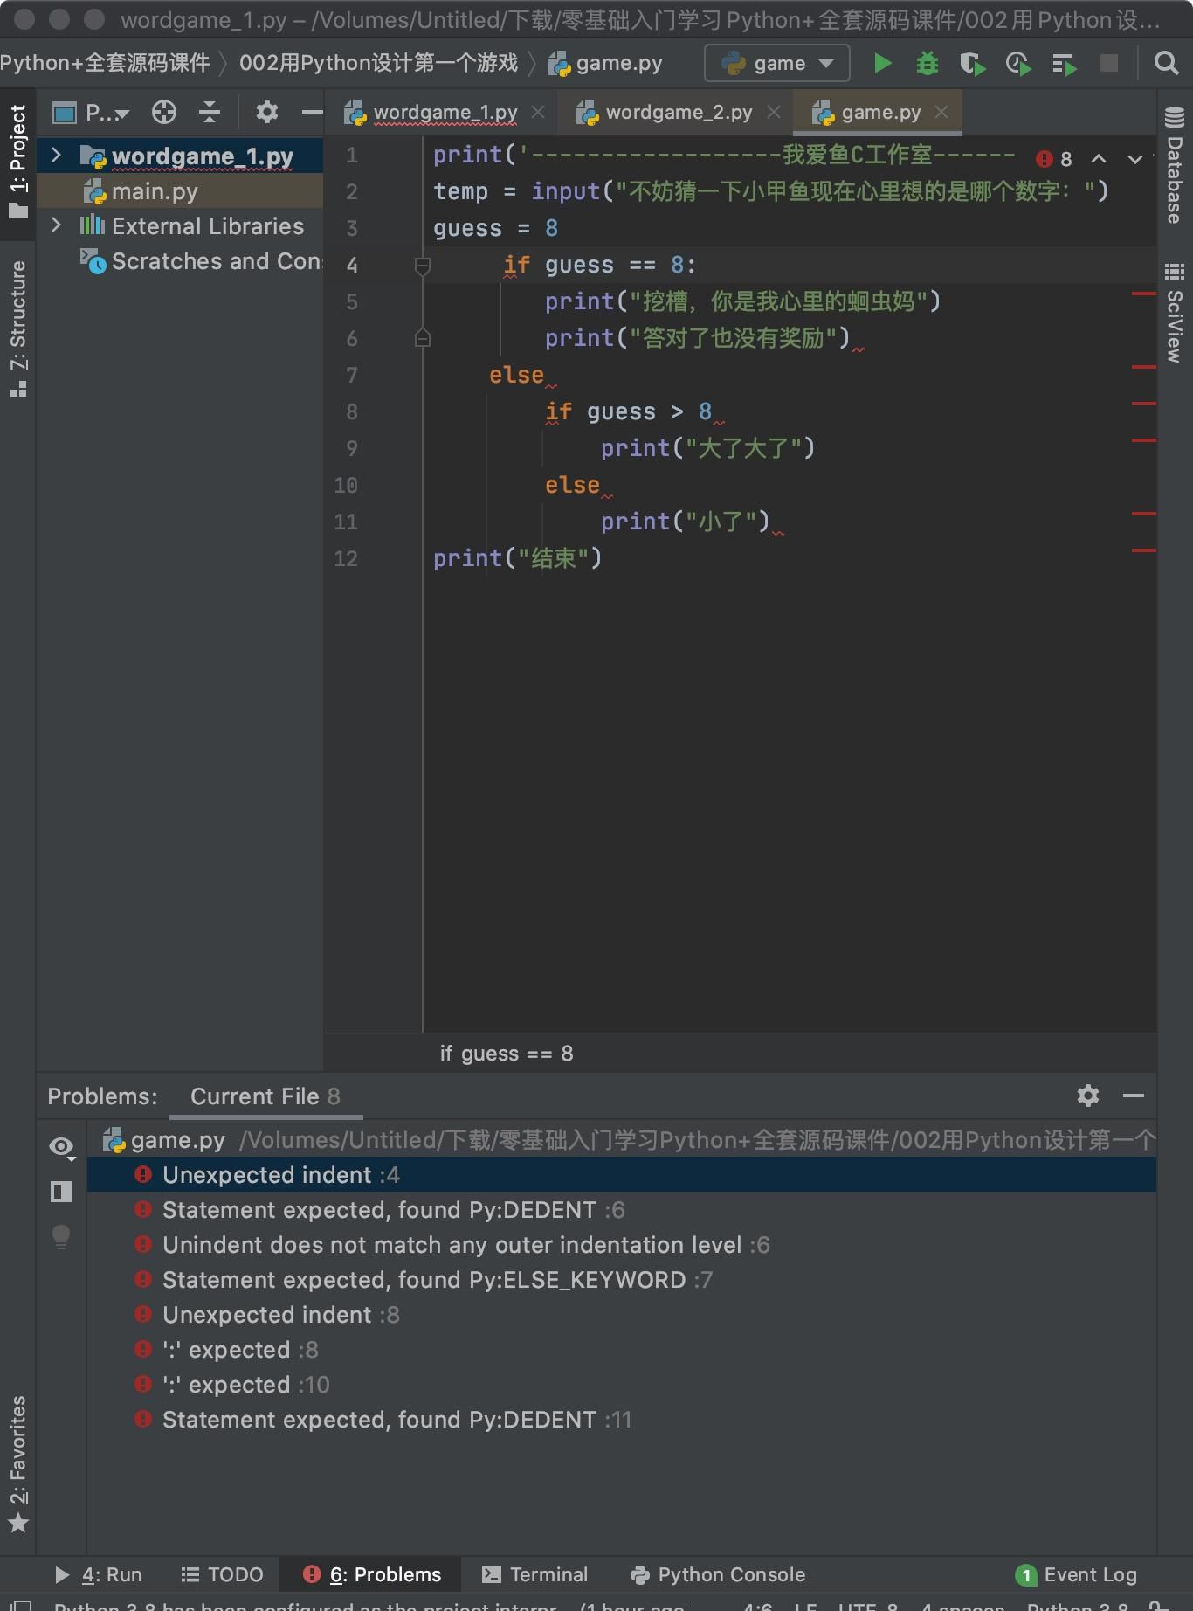Open Project panel gear options
This screenshot has height=1611, width=1193.
(266, 112)
